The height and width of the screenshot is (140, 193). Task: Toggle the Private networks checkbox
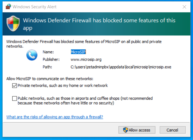(14, 85)
